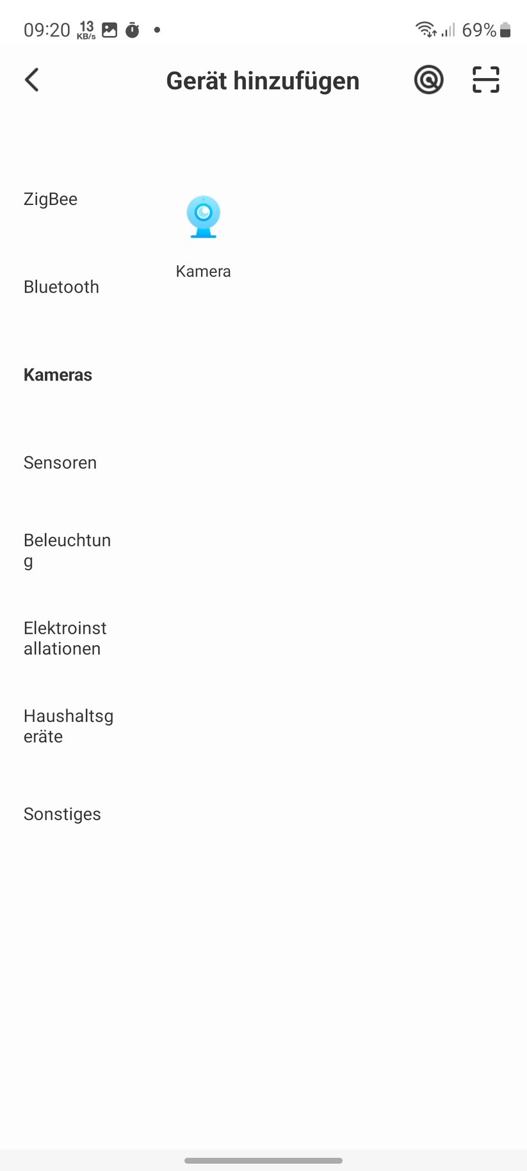Tap the stopwatch icon in status bar
527x1171 pixels.
pos(132,29)
